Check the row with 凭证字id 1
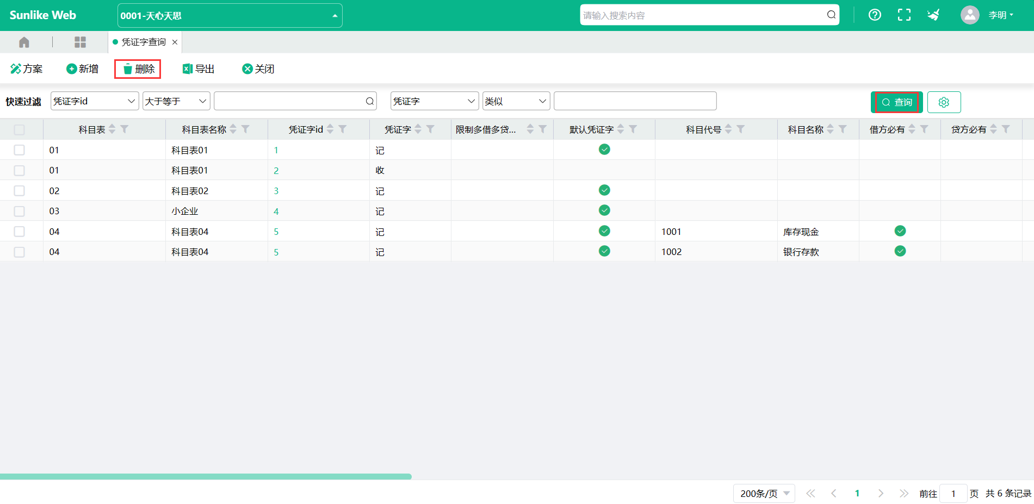This screenshot has height=504, width=1034. pos(20,150)
